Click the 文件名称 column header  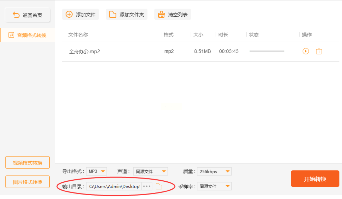[x=78, y=34]
